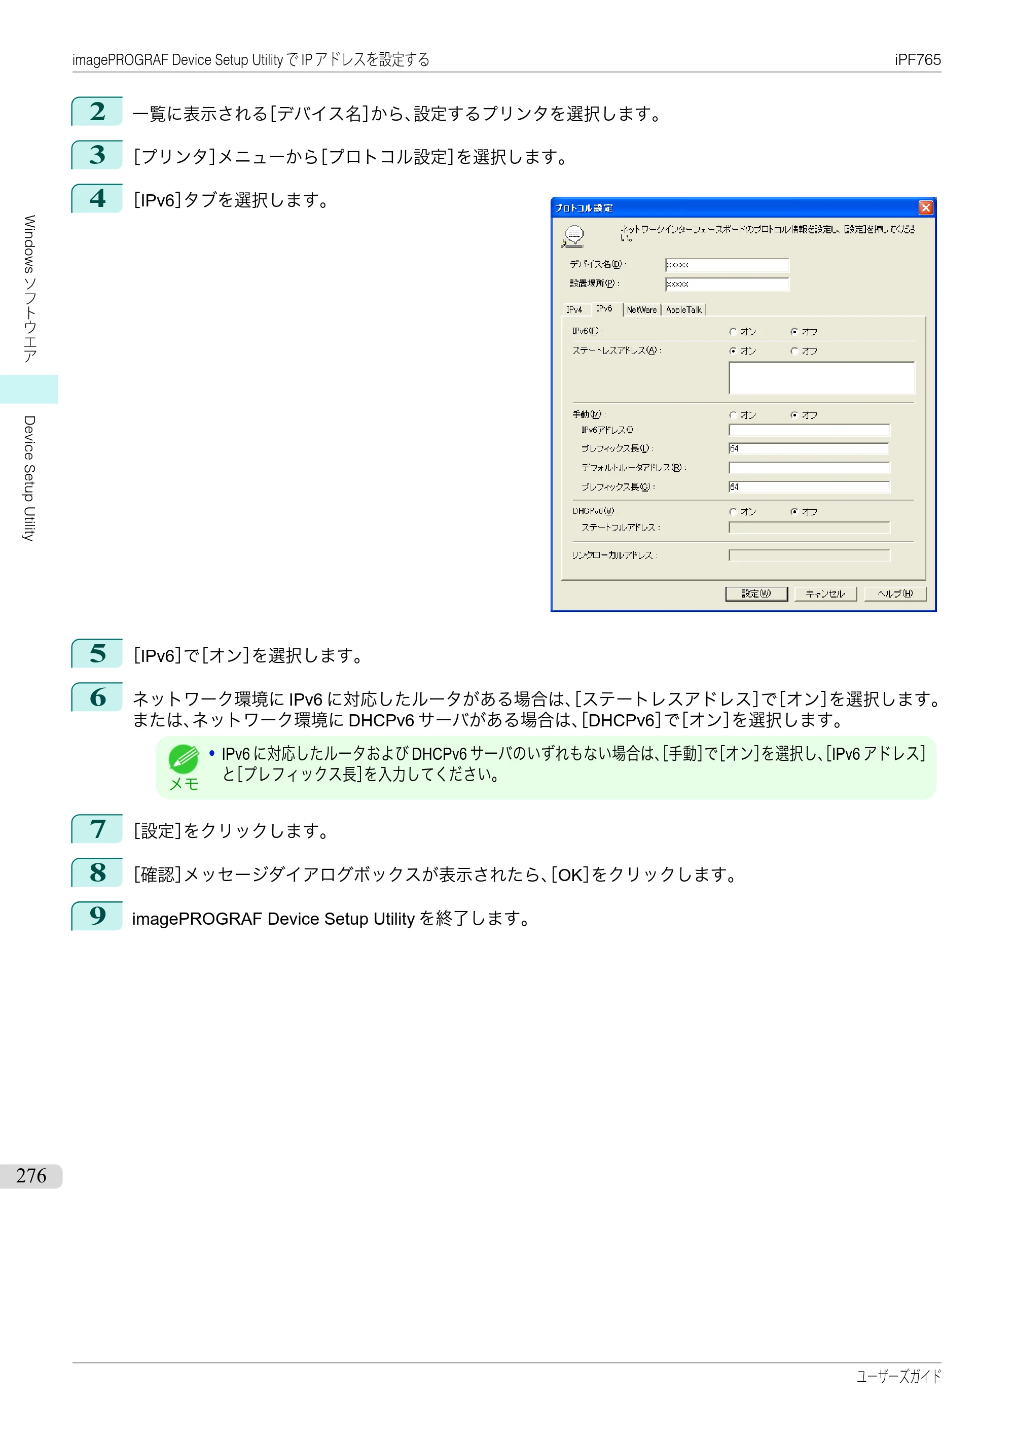Click step 9 text about ending the utility
This screenshot has width=1014, height=1435.
point(331,918)
